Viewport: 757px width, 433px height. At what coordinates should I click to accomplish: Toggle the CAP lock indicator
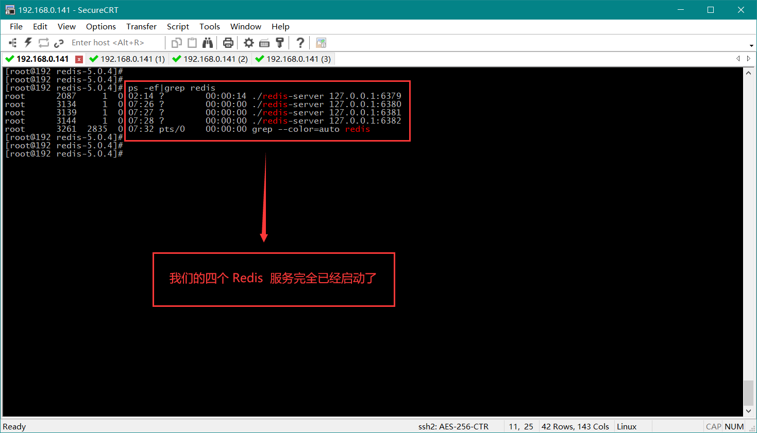click(x=713, y=426)
